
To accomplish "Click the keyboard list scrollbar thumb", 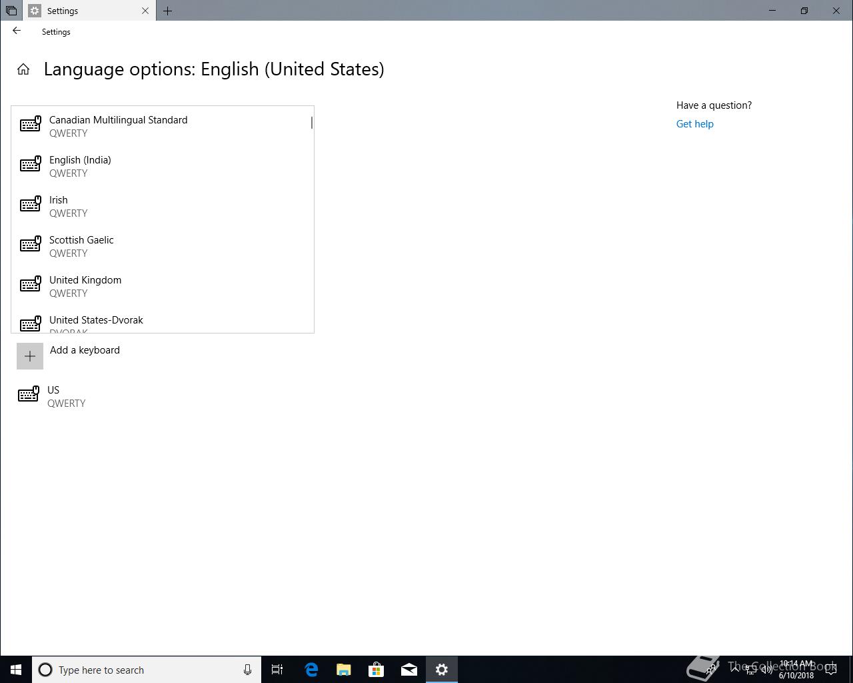I will [312, 123].
